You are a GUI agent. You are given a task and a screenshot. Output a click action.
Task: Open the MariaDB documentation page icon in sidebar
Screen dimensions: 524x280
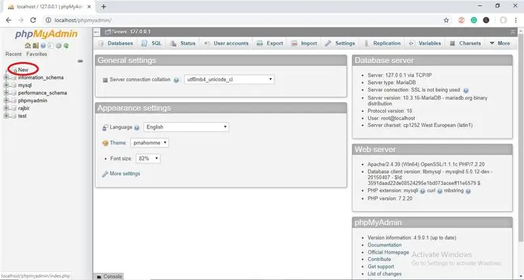pyautogui.click(x=51, y=46)
